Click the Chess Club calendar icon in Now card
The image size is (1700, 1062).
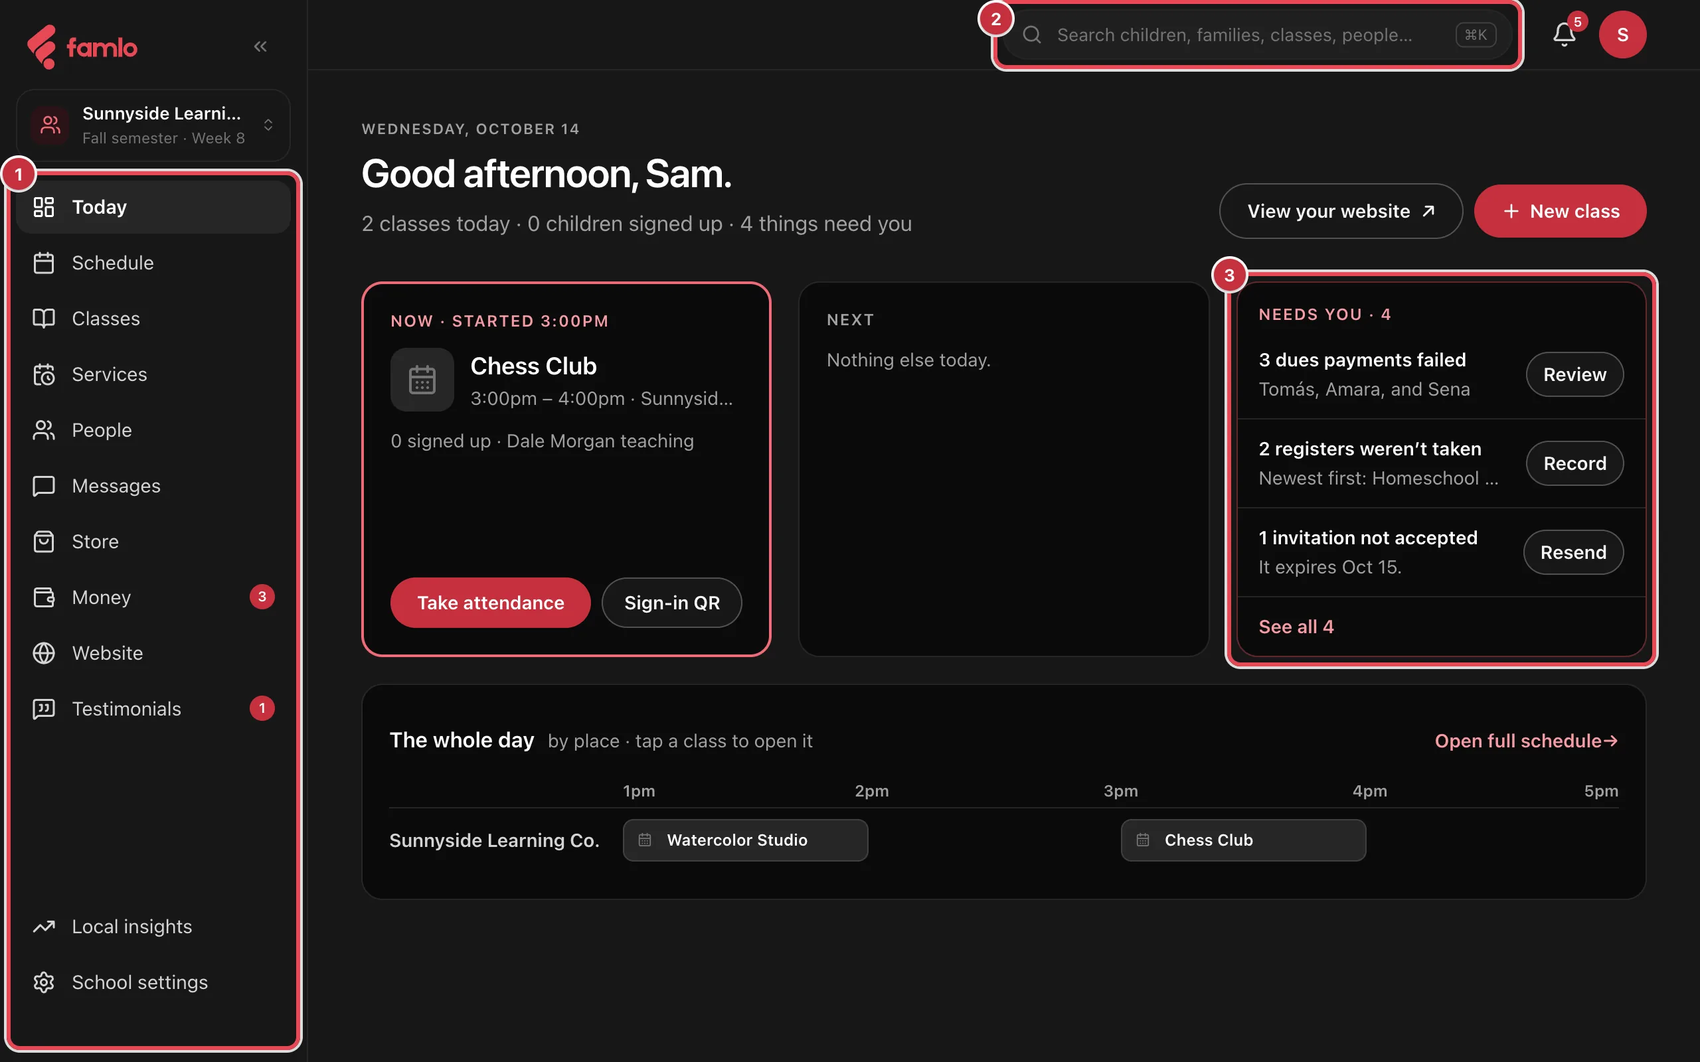tap(422, 379)
